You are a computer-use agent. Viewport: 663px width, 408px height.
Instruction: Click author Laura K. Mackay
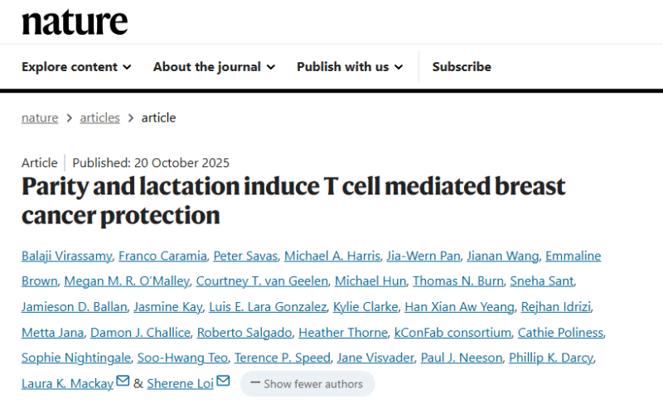(x=67, y=383)
